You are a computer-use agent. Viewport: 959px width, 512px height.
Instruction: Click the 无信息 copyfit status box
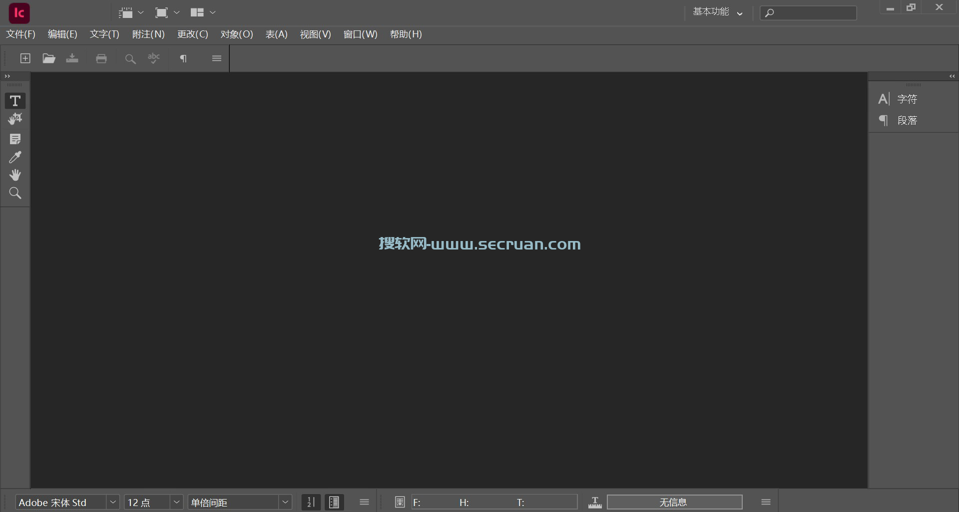(674, 502)
